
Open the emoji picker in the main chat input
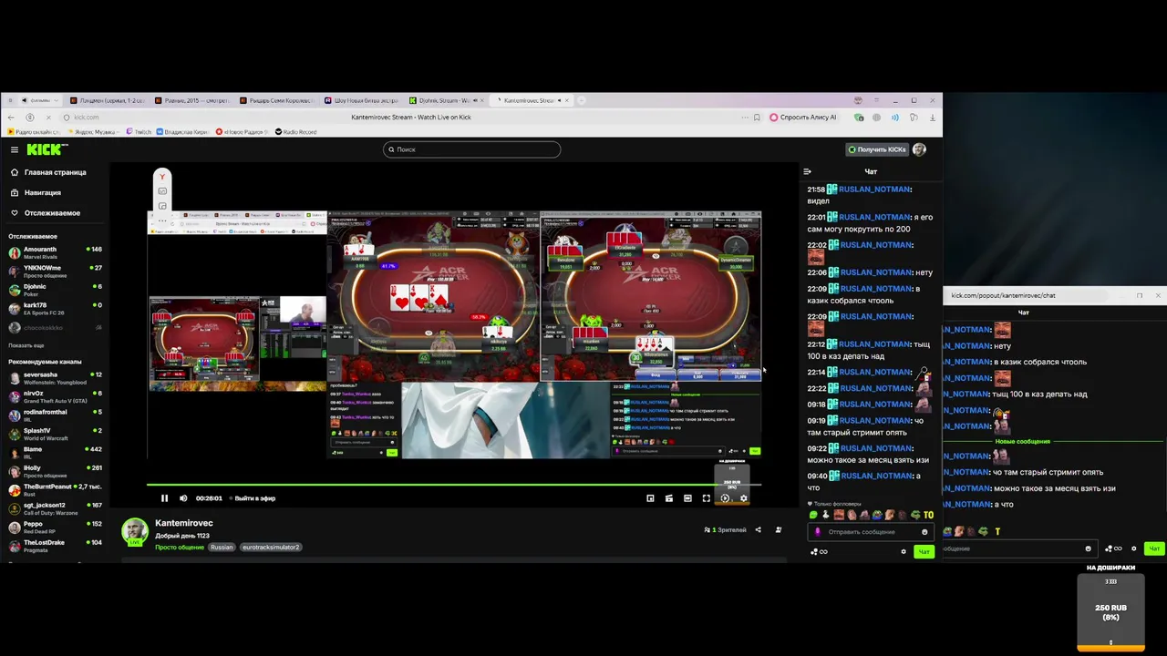point(924,532)
